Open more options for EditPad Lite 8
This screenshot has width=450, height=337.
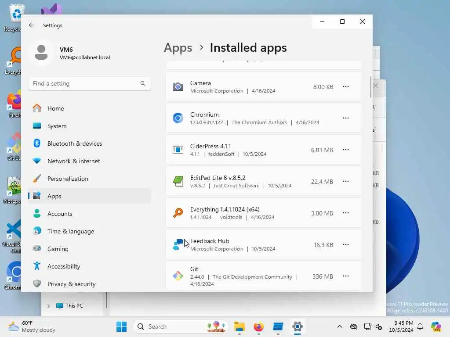(346, 181)
